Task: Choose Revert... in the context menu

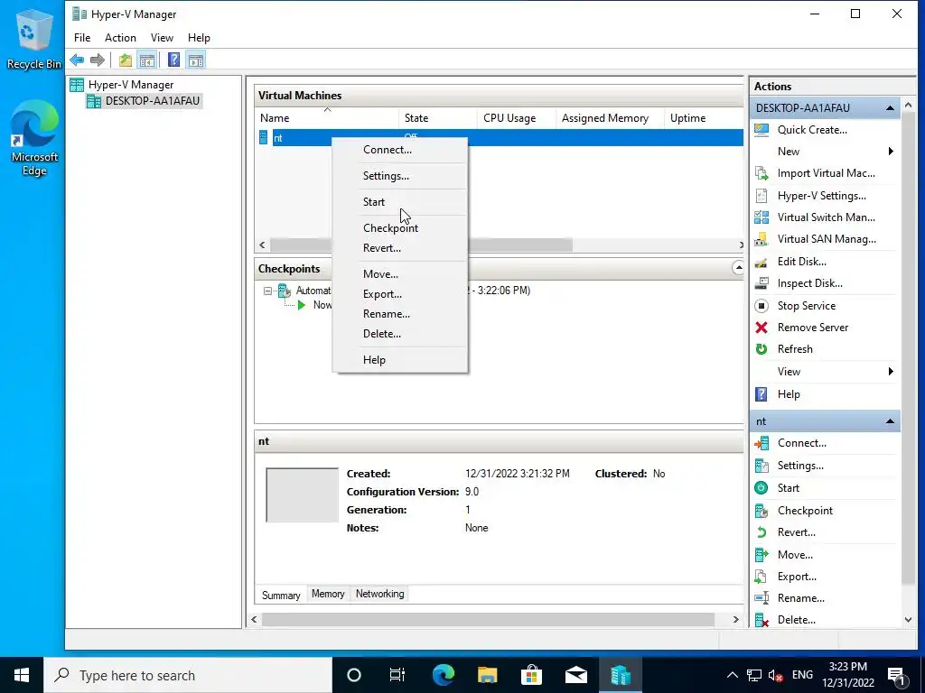Action: pyautogui.click(x=400, y=248)
